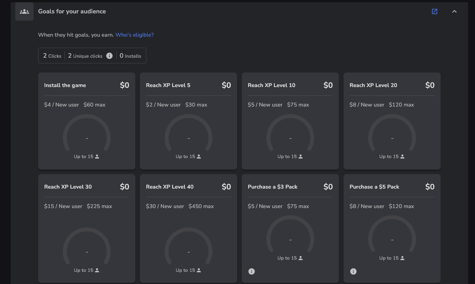
Task: Click the Reach XP Level 10 progress gauge
Action: [290, 134]
